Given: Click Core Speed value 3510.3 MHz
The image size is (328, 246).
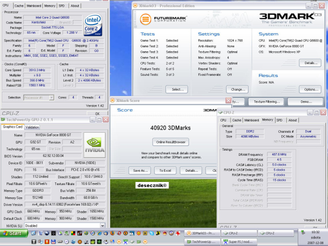Looking at the screenshot, I should coord(37,70).
